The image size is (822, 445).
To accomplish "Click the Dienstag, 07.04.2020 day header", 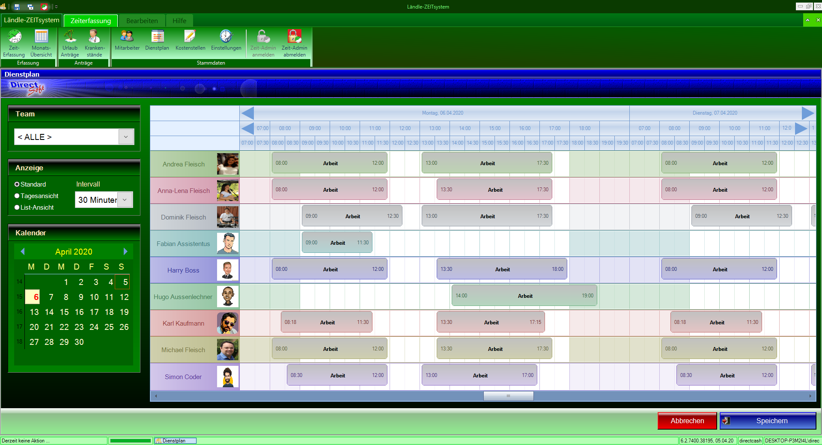I will point(715,113).
